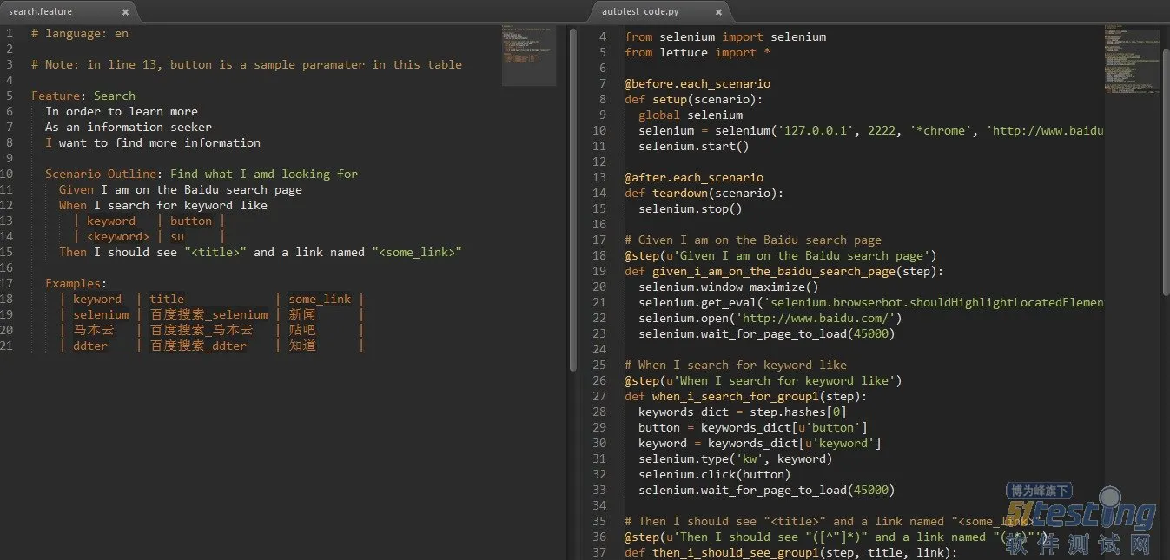Click "selenium.type('kw', keyword)" line

(736, 458)
